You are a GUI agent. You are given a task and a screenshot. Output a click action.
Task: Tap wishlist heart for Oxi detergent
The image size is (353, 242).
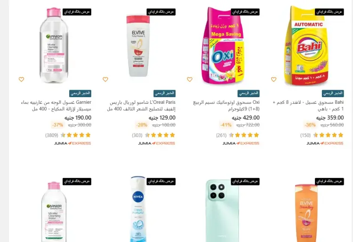[190, 79]
